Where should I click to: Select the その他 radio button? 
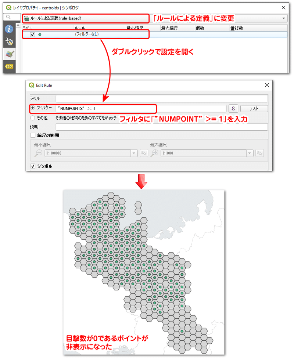[33, 118]
